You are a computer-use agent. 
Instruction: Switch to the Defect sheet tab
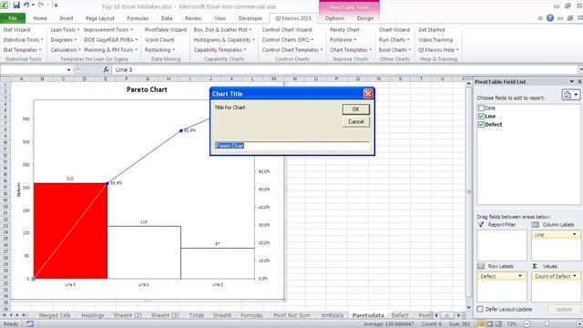[400, 315]
